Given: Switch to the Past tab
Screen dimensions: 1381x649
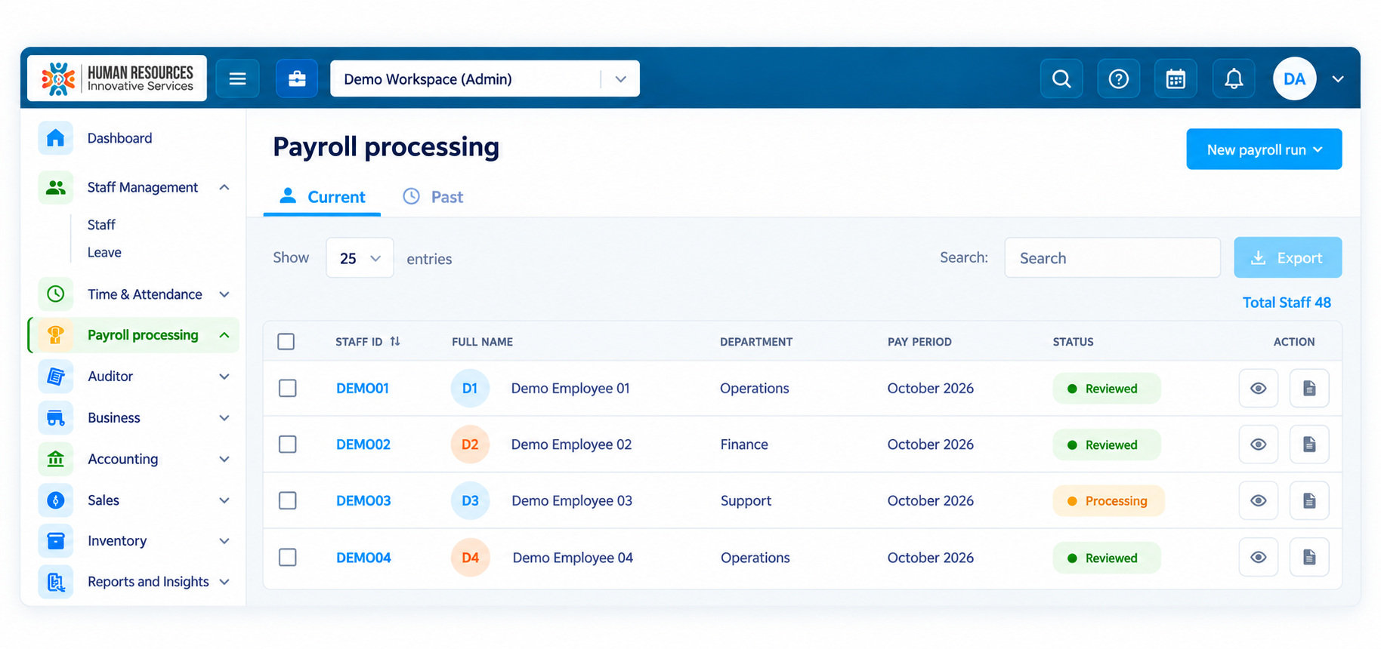Looking at the screenshot, I should click(433, 197).
